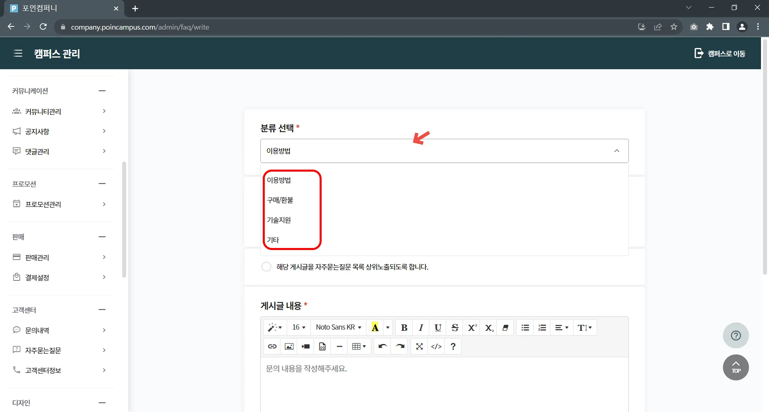
Task: Insert a horizontal rule
Action: coord(339,346)
